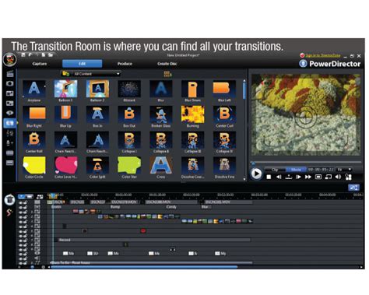Open the Particle Room

10,104
